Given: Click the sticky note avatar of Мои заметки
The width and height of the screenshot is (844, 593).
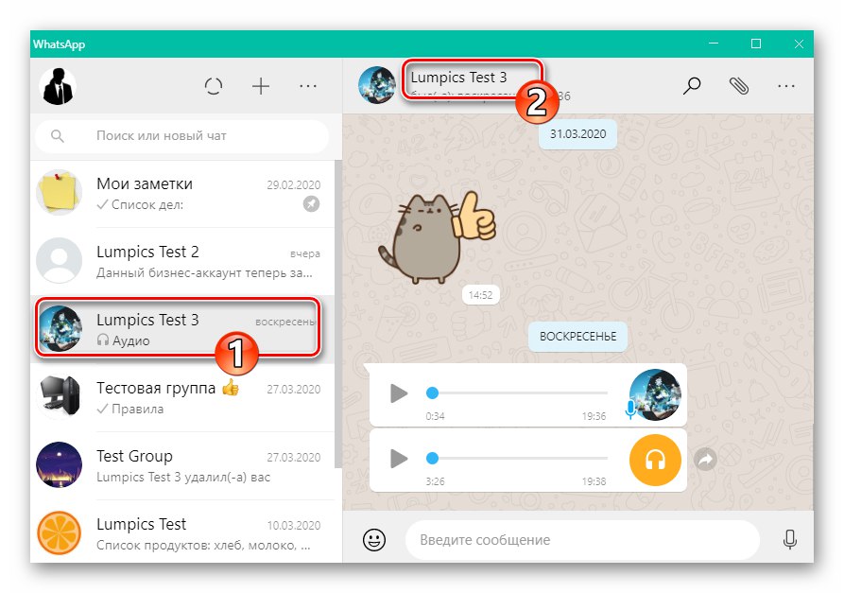Looking at the screenshot, I should coord(59,193).
